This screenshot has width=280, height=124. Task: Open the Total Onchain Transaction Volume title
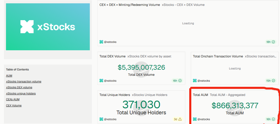pos(218,56)
